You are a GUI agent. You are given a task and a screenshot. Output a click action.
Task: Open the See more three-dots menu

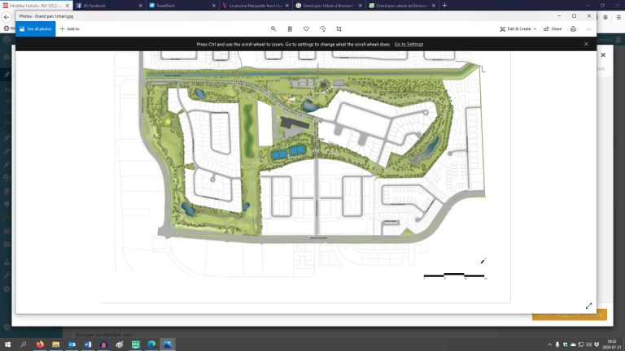click(x=588, y=28)
